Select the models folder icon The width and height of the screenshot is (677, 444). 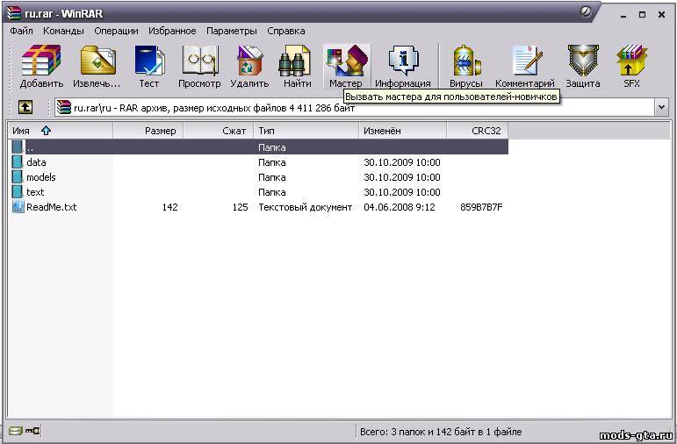coord(18,177)
